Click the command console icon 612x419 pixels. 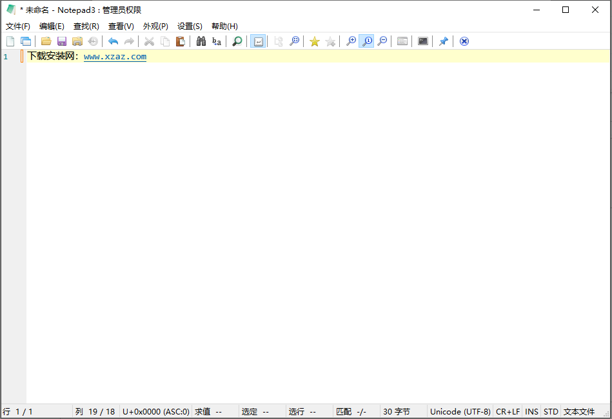(x=423, y=41)
